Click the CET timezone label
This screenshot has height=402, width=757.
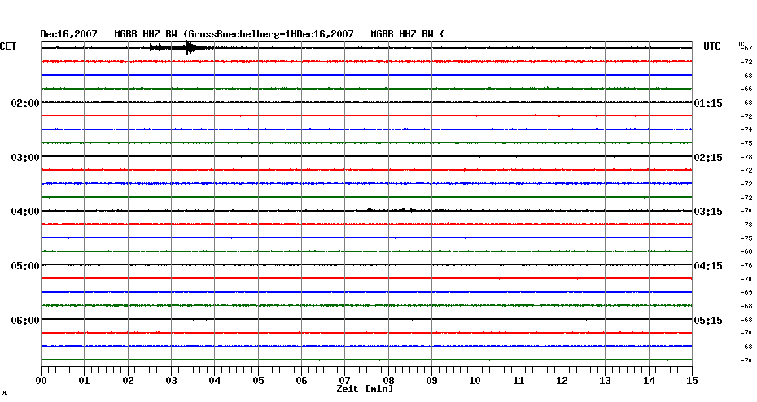coord(8,46)
